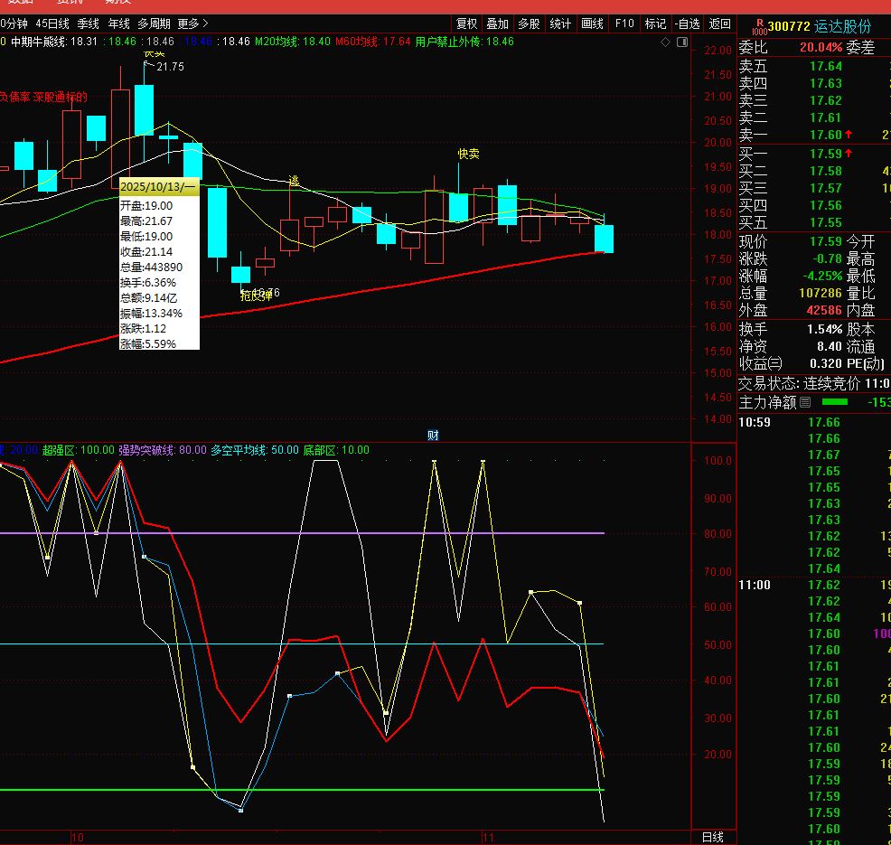
Task: Click the tooltip date 2025/10/13/一
Action: 158,187
